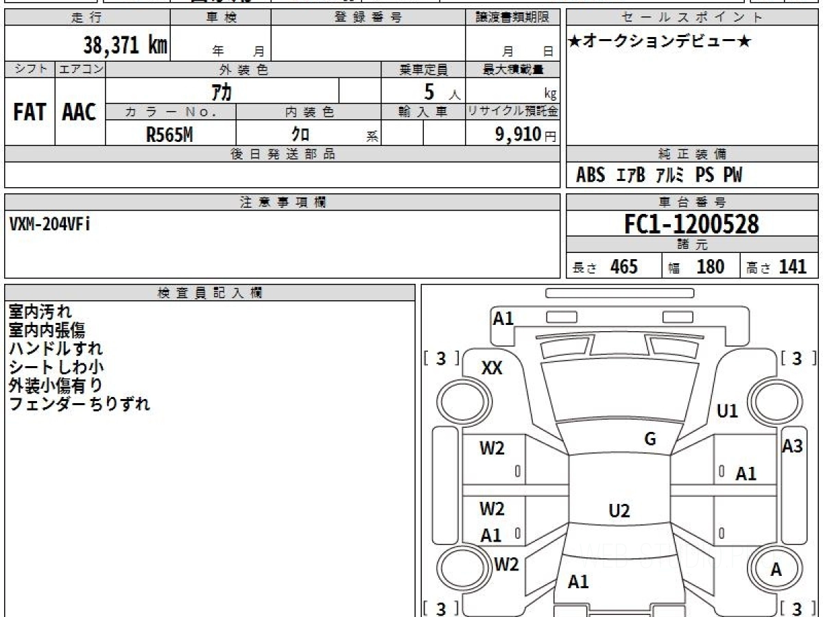Select the A mark inside the rear wheel
The image size is (823, 617).
776,570
